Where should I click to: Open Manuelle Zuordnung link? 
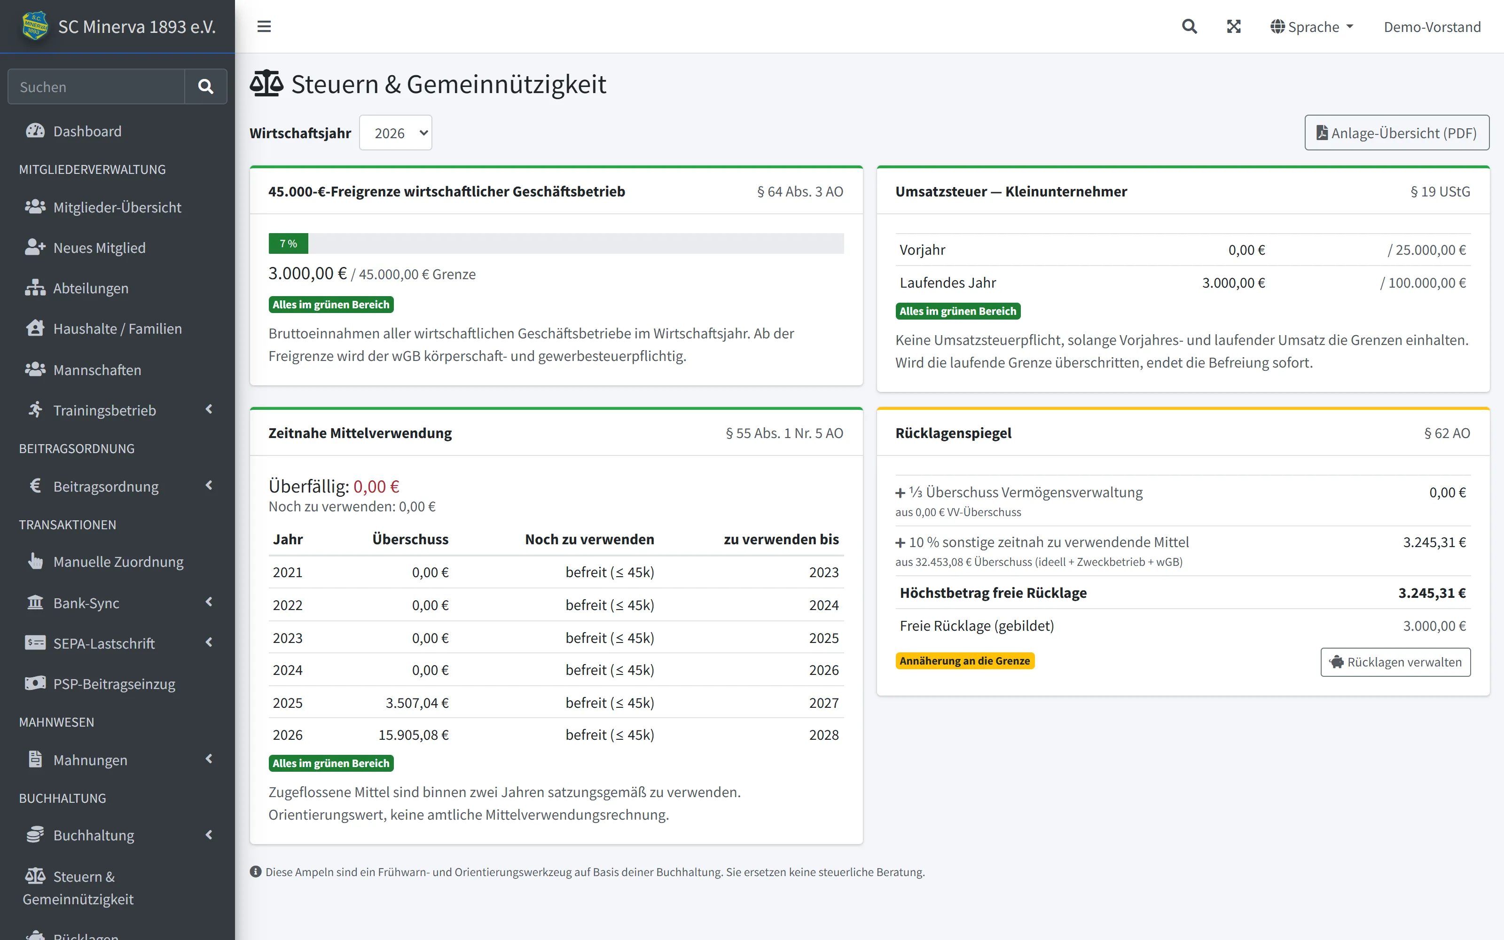point(117,561)
